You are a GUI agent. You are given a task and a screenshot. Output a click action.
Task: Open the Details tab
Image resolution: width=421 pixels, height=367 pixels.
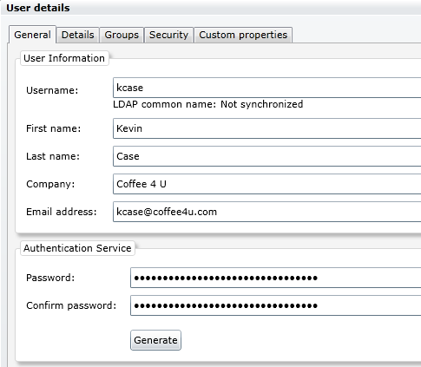pos(78,35)
